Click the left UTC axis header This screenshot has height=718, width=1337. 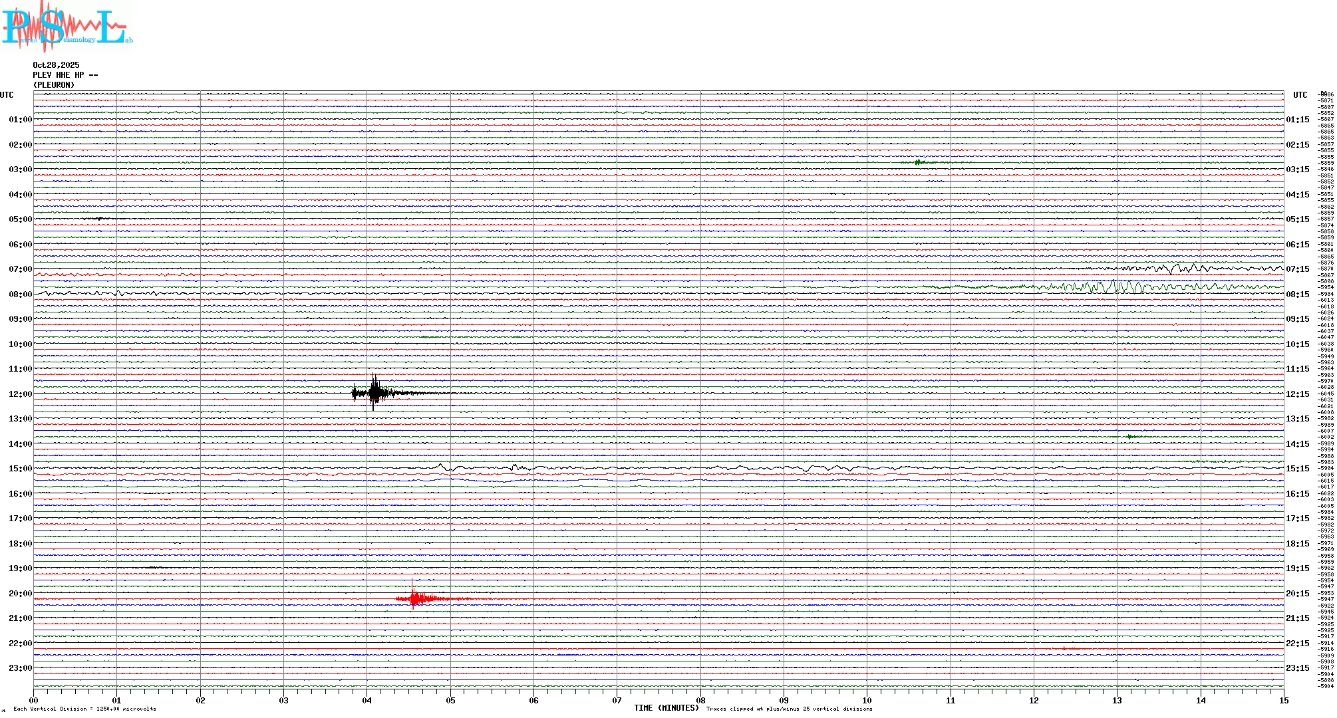point(7,95)
